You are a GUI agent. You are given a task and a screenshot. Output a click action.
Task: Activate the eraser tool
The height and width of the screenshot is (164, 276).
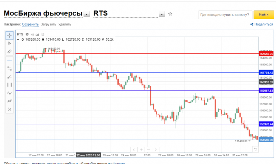(x=10, y=51)
